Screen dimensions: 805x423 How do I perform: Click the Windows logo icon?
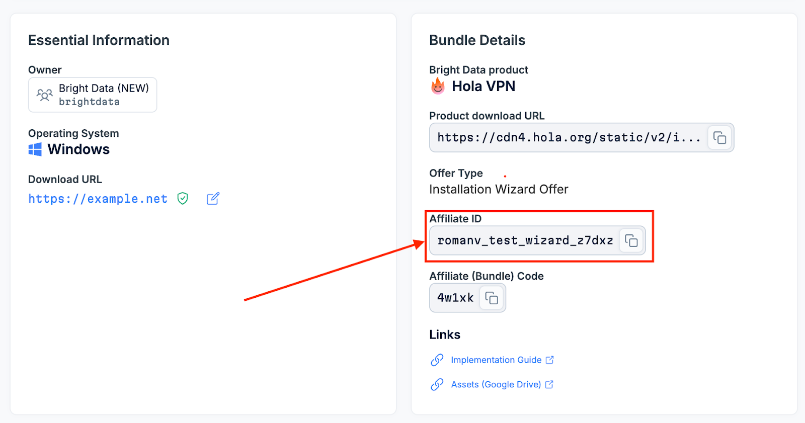click(x=35, y=149)
